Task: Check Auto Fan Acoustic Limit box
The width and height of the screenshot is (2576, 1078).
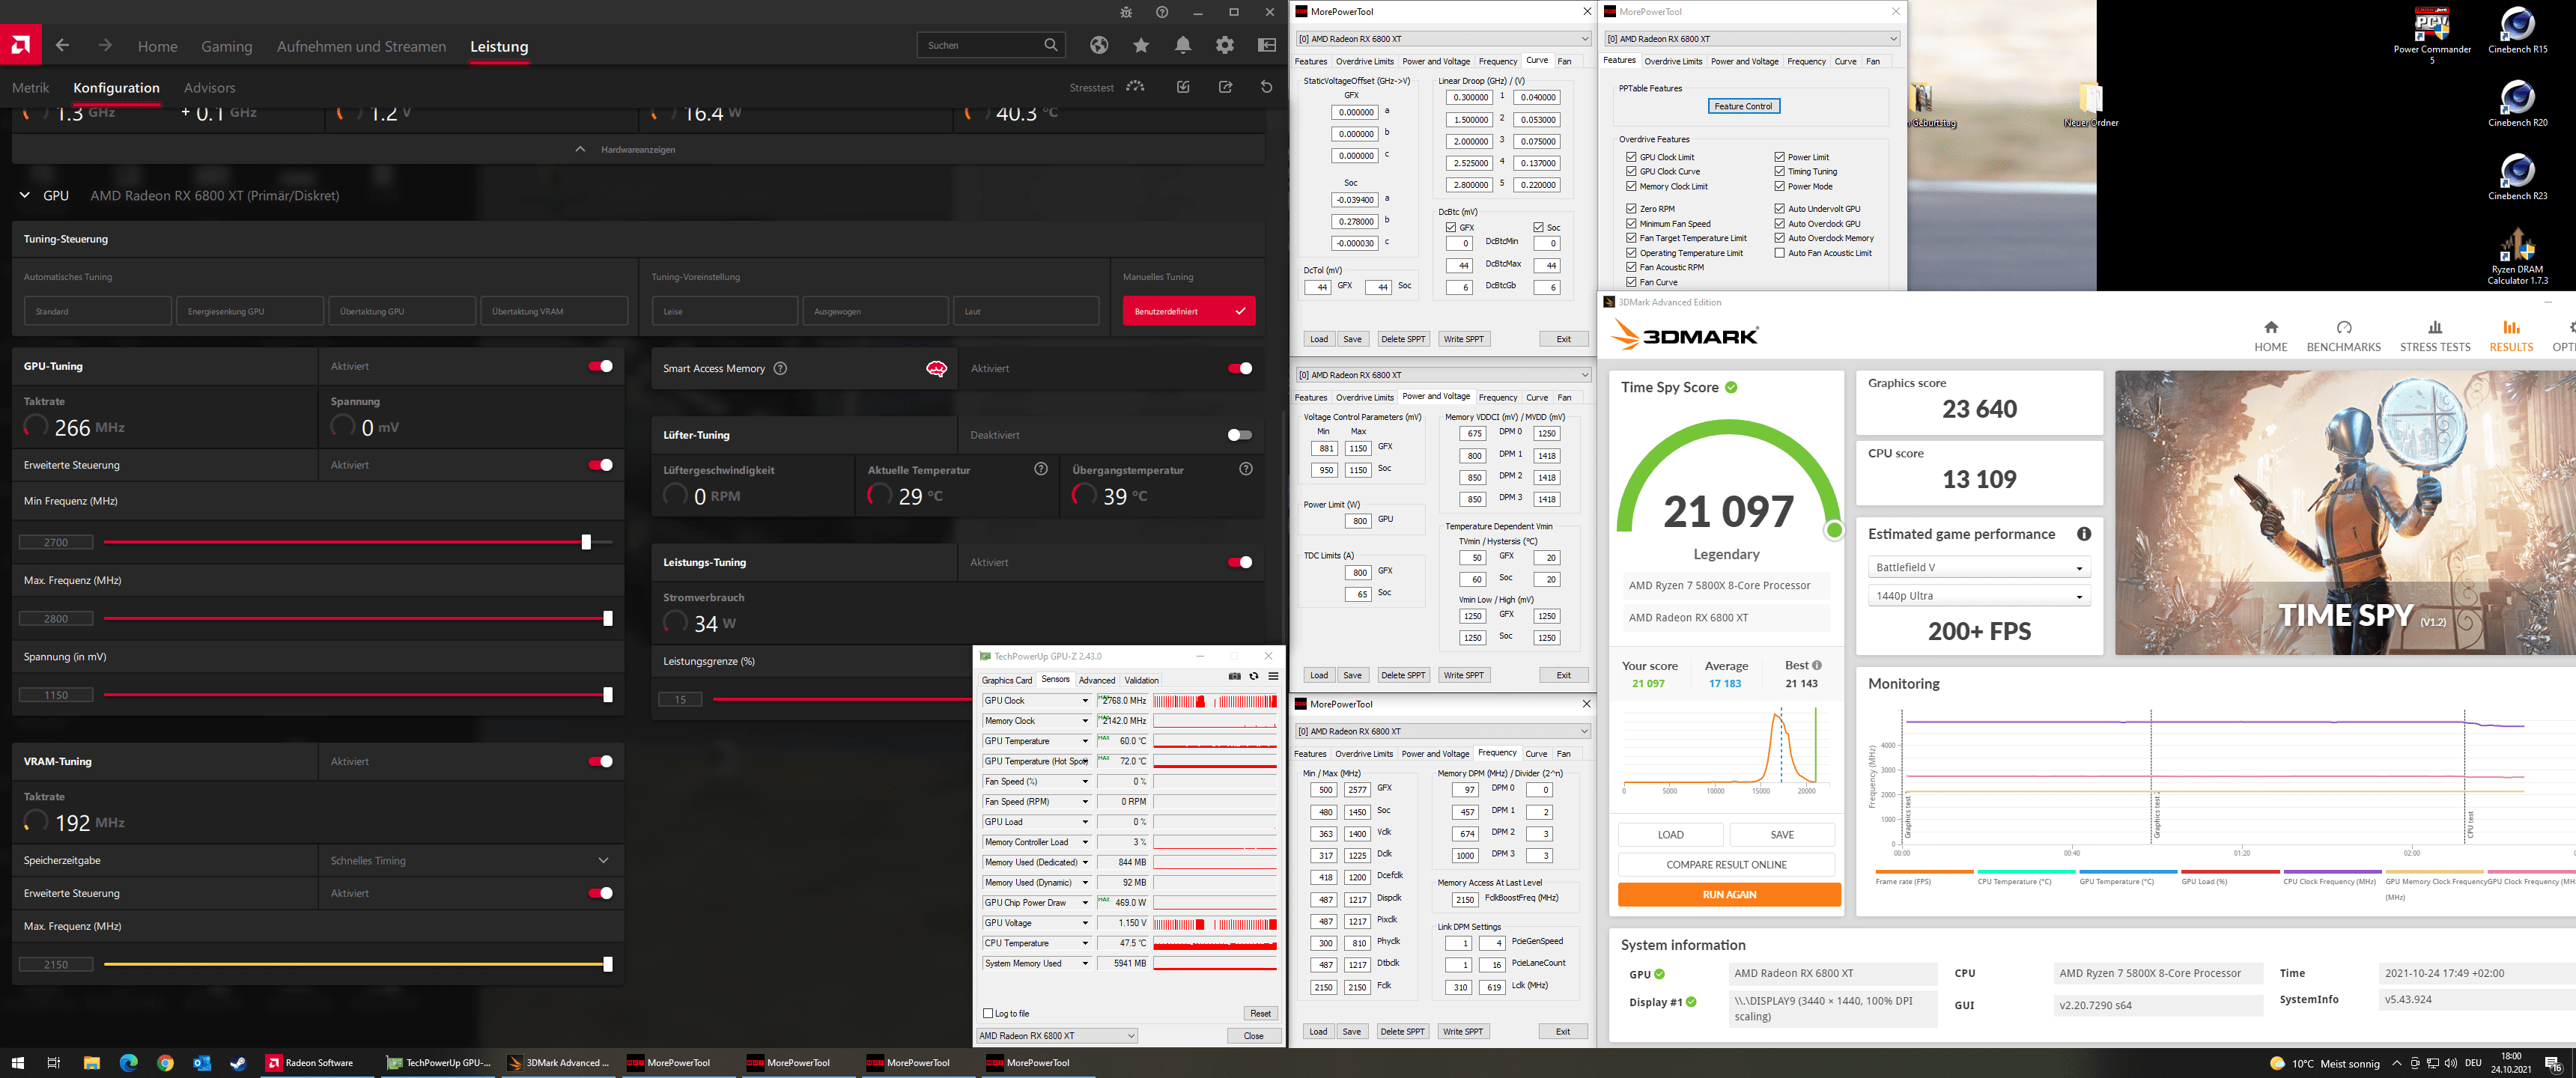Action: point(1780,253)
